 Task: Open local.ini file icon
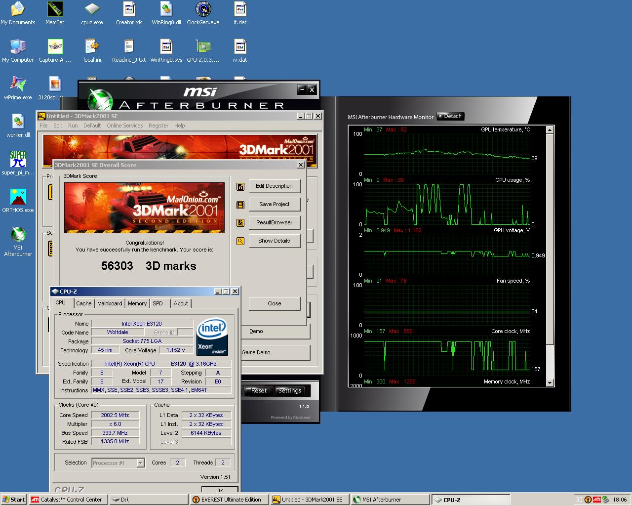point(92,51)
